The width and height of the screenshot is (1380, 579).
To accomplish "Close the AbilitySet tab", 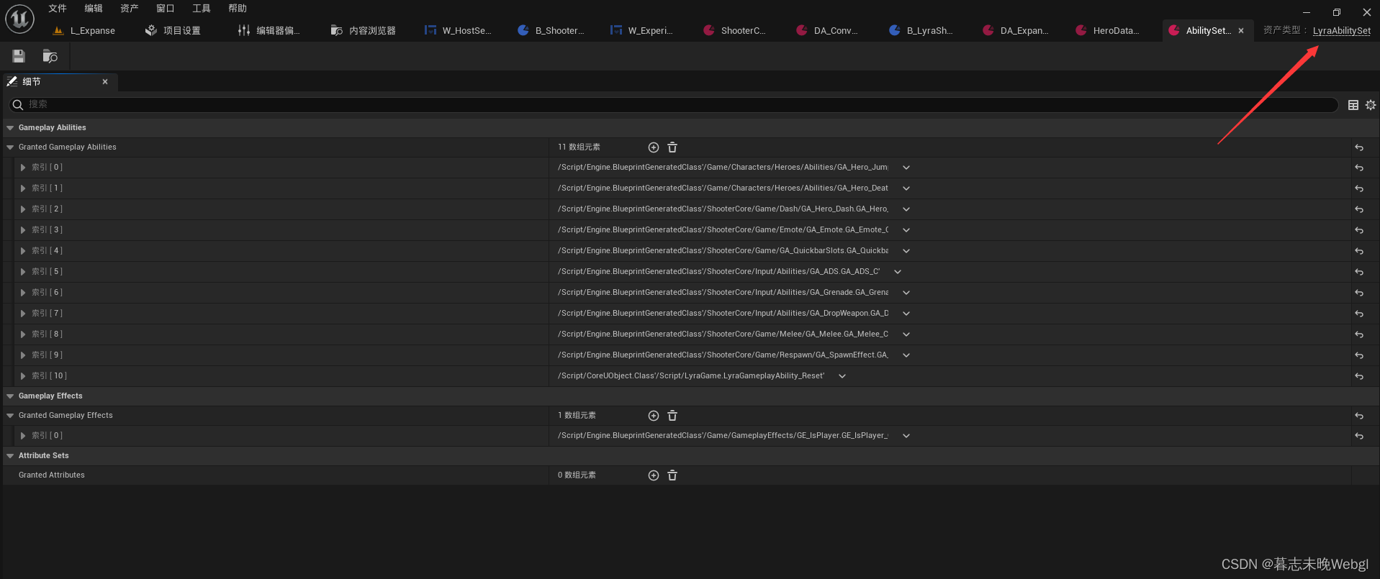I will coord(1241,30).
